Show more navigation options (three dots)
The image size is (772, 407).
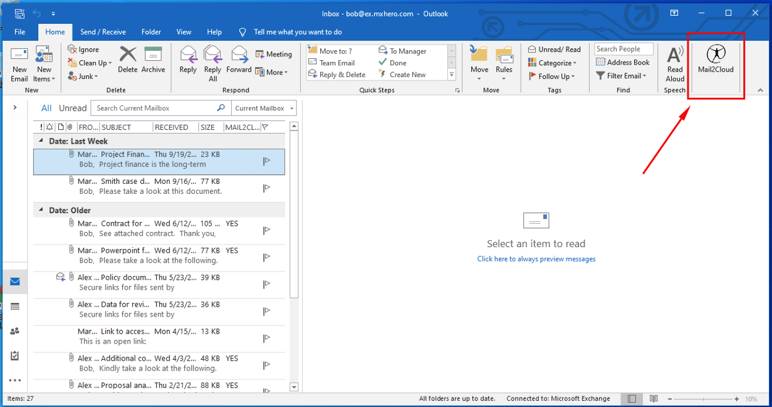pos(15,380)
